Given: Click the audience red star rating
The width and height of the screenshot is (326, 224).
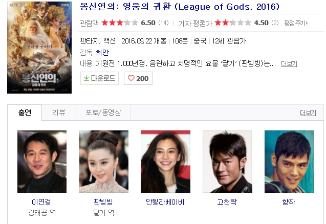Looking at the screenshot, I should pyautogui.click(x=120, y=23).
